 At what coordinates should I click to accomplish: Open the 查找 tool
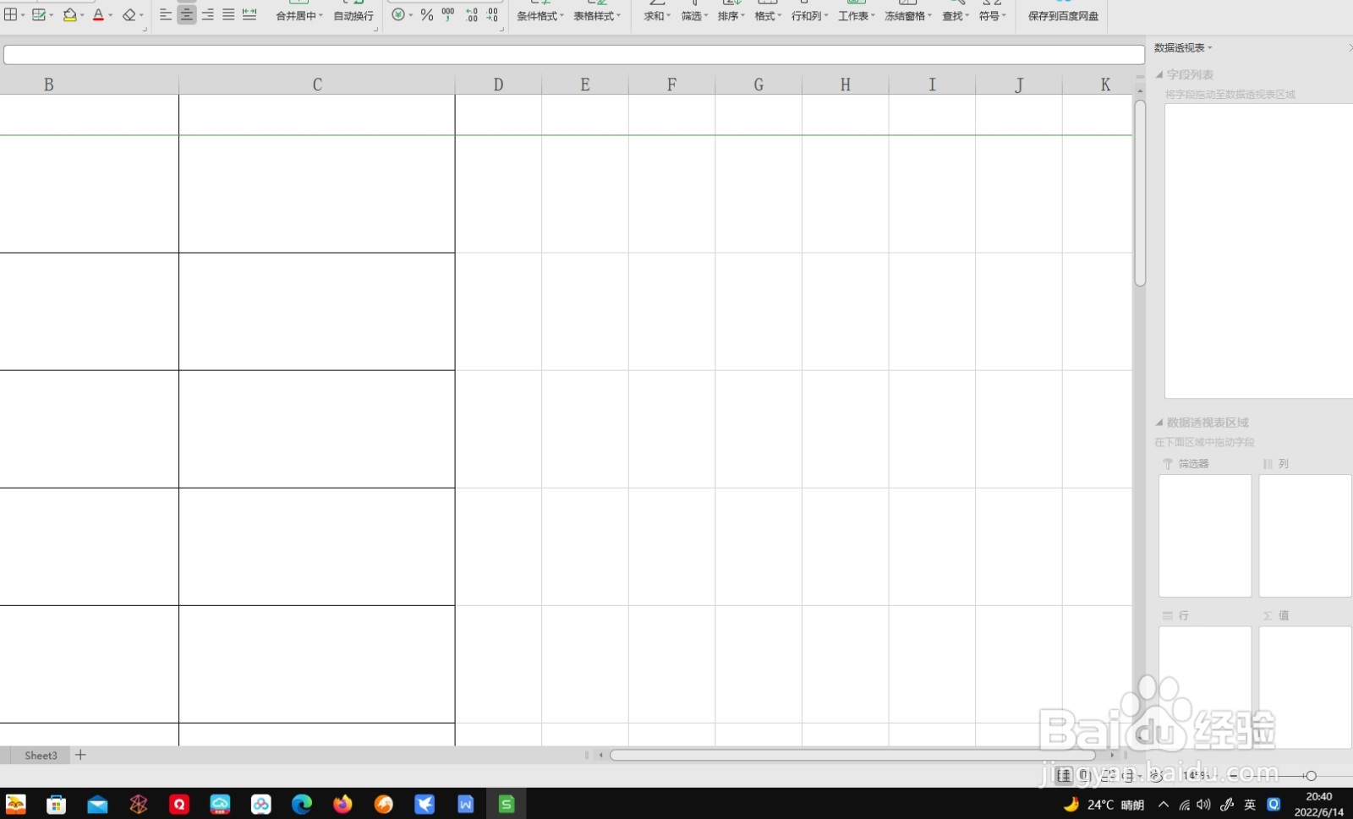pyautogui.click(x=956, y=16)
